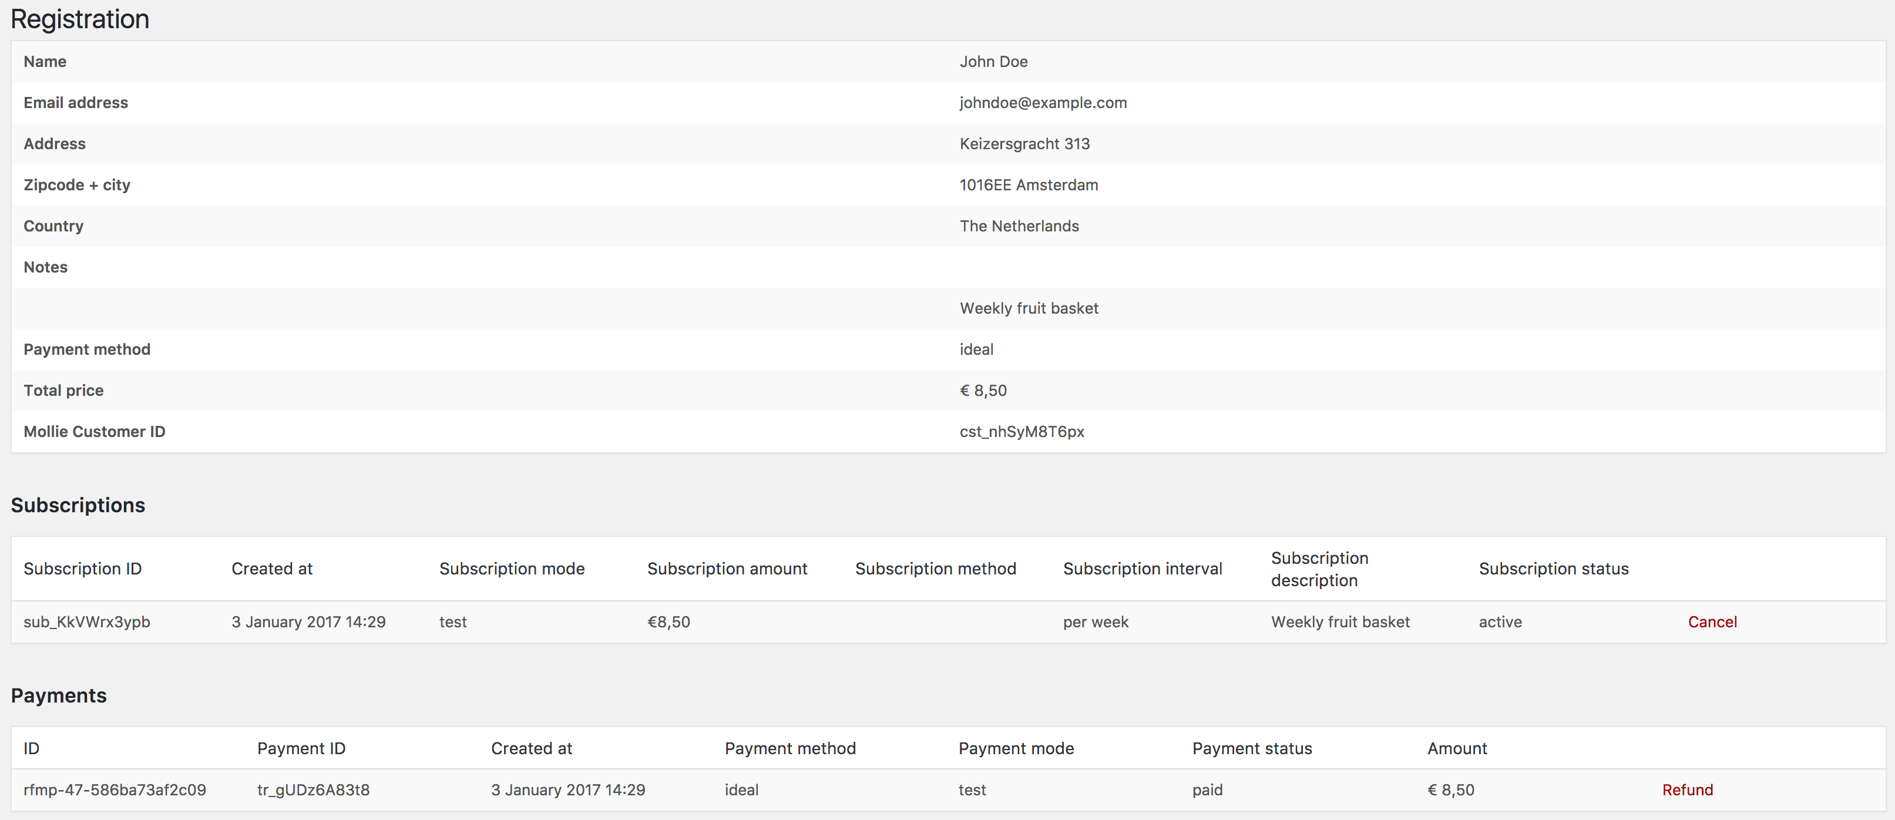Select the subscription ID sub_KkVWrx3ypb
The width and height of the screenshot is (1895, 820).
(x=86, y=621)
